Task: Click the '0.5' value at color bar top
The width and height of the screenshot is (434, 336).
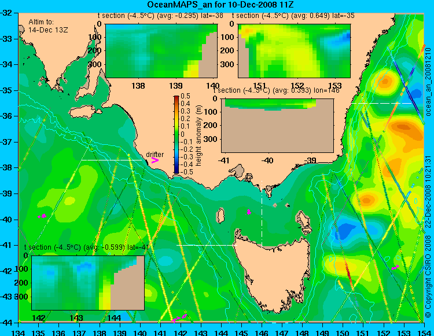Action: 185,96
